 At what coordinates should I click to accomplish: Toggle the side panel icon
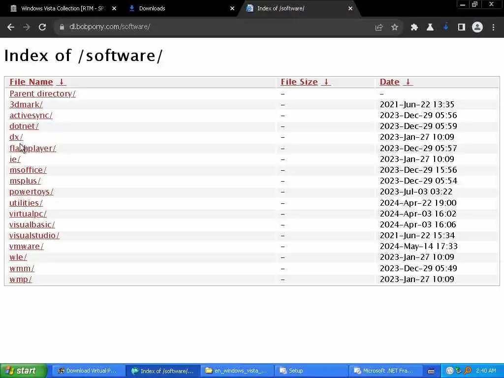click(x=461, y=28)
